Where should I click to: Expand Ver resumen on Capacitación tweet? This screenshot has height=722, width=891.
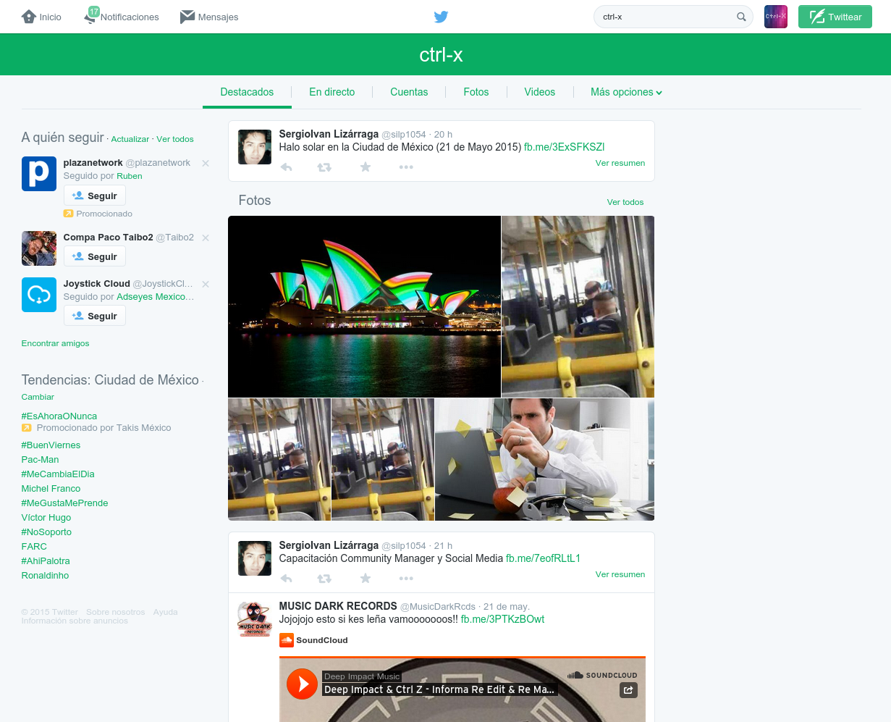pyautogui.click(x=620, y=574)
